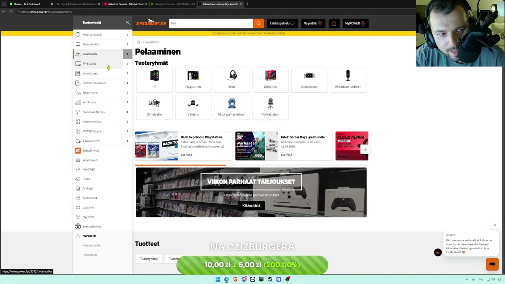This screenshot has width=505, height=284.
Task: Click the Klikkaa tästä banner button
Action: (x=251, y=206)
